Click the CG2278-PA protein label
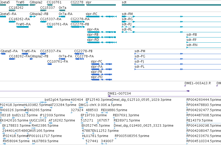221x145 pixels. click(x=84, y=56)
